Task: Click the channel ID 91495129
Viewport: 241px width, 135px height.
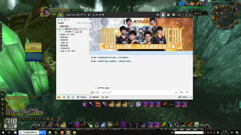Action: tap(82, 15)
